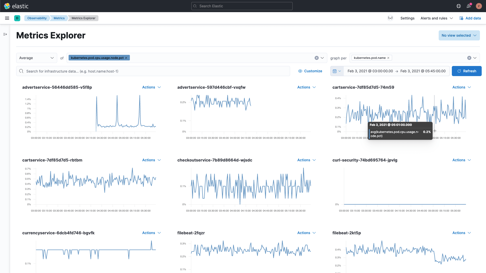
Task: Click the Refresh button
Action: 467,71
